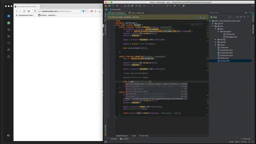Open the TODO tool window tab
This screenshot has width=256, height=144.
pos(124,139)
